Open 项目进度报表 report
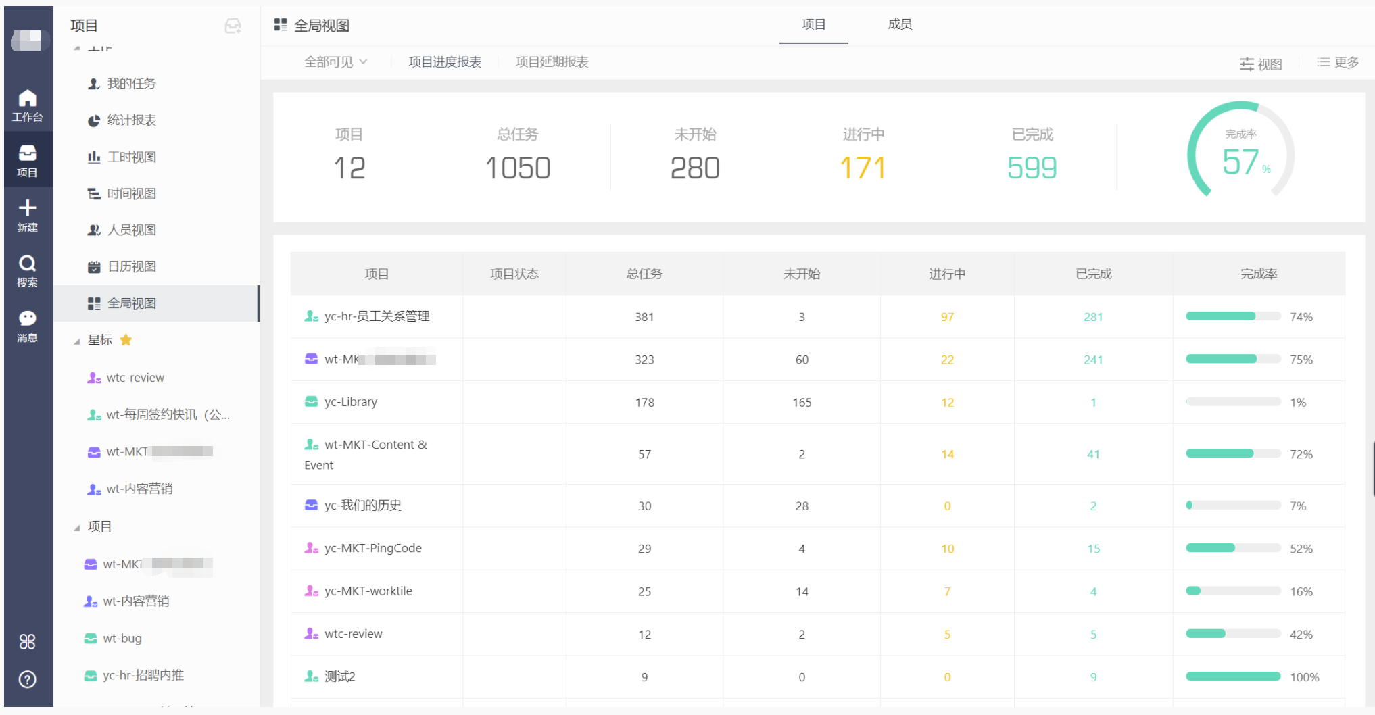The width and height of the screenshot is (1375, 715). (x=445, y=62)
